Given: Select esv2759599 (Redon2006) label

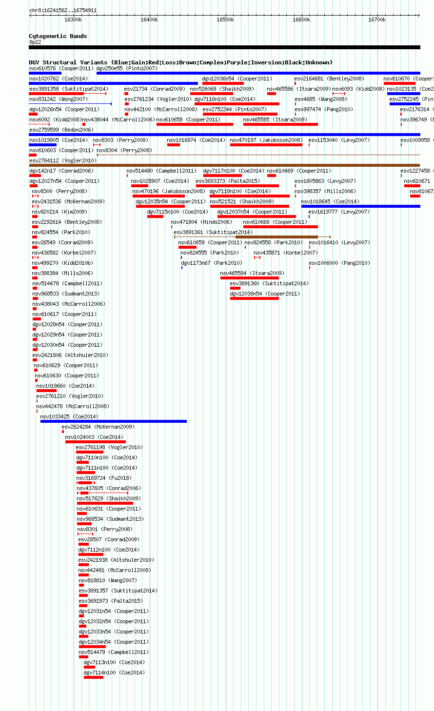Looking at the screenshot, I should tap(61, 130).
